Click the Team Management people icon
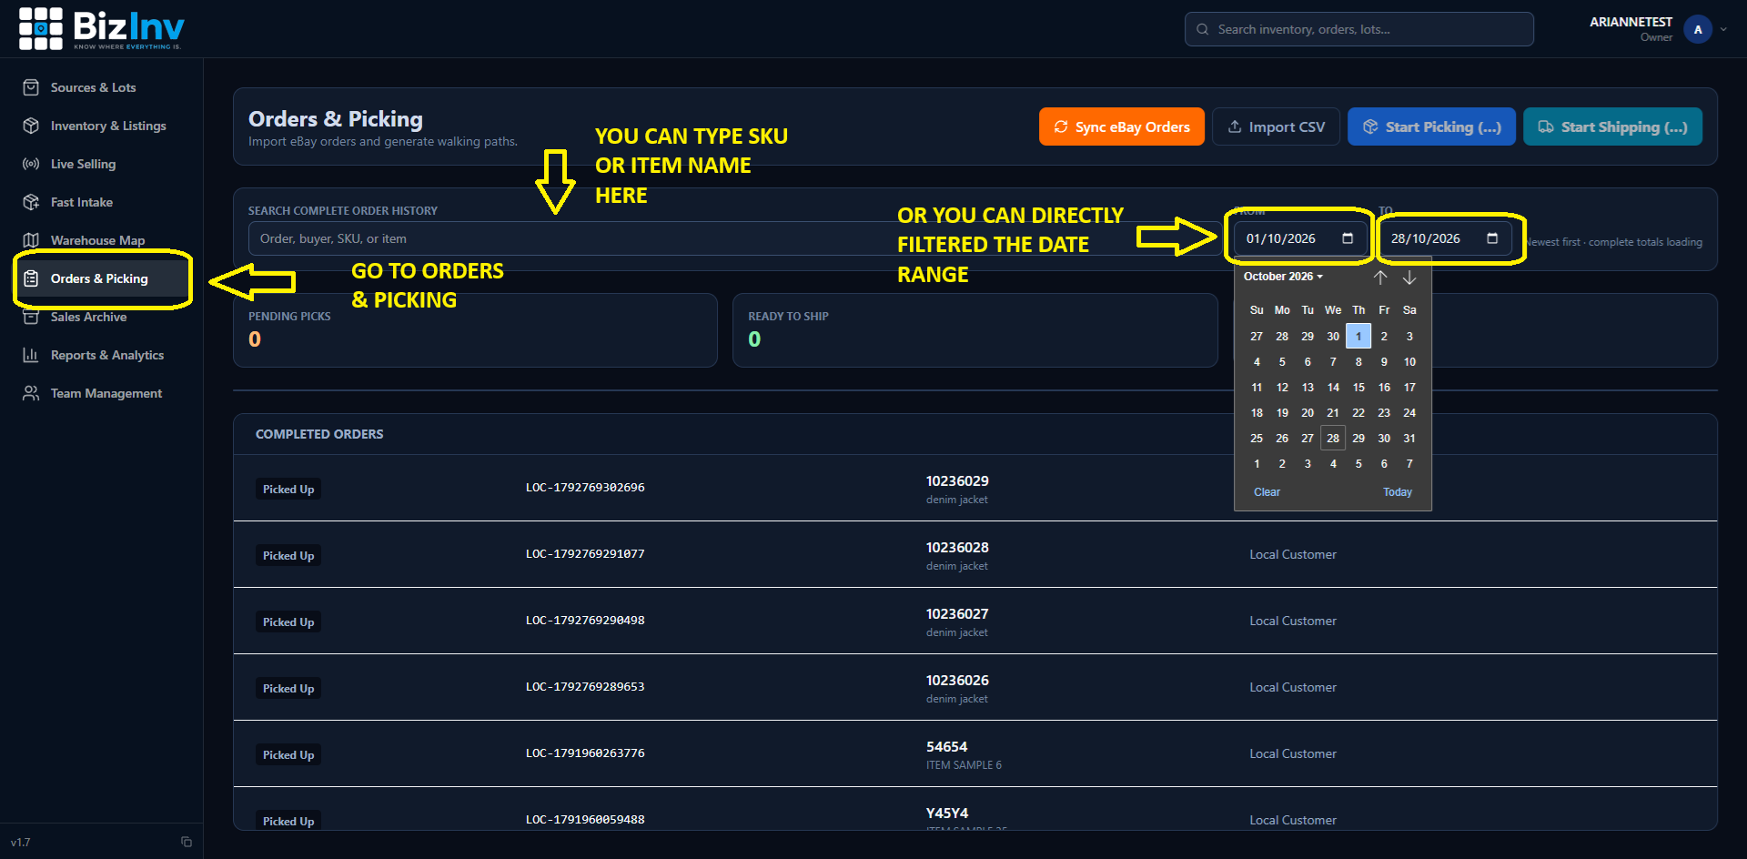 click(31, 393)
